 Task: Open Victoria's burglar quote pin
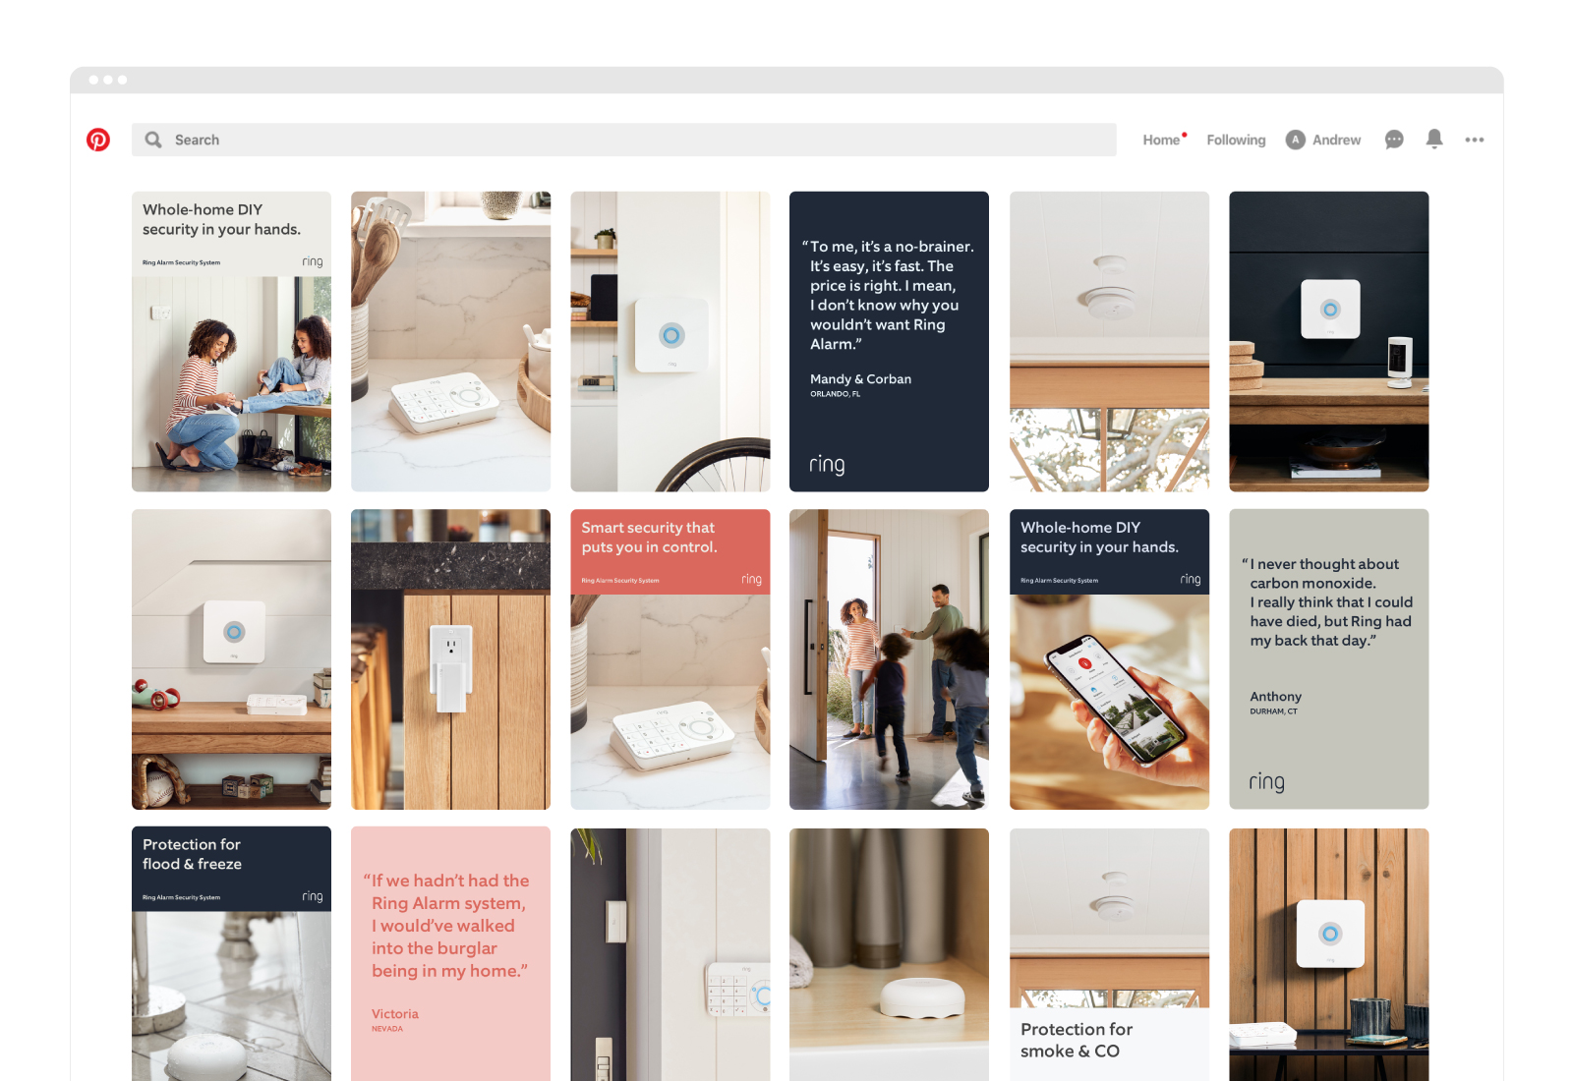coord(450,953)
